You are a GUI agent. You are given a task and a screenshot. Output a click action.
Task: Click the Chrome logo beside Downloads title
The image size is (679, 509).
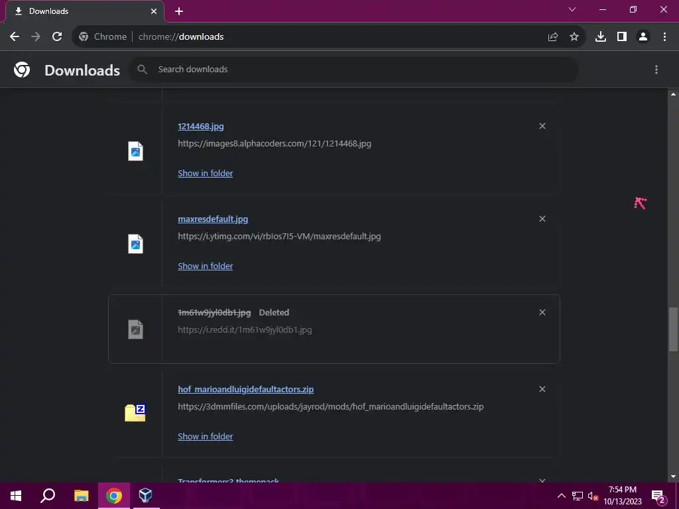22,69
